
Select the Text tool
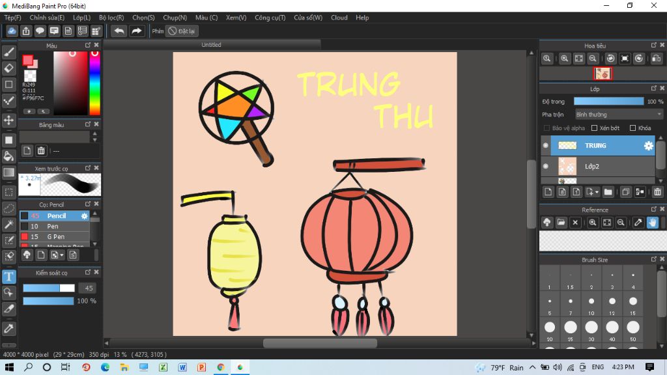tap(9, 276)
